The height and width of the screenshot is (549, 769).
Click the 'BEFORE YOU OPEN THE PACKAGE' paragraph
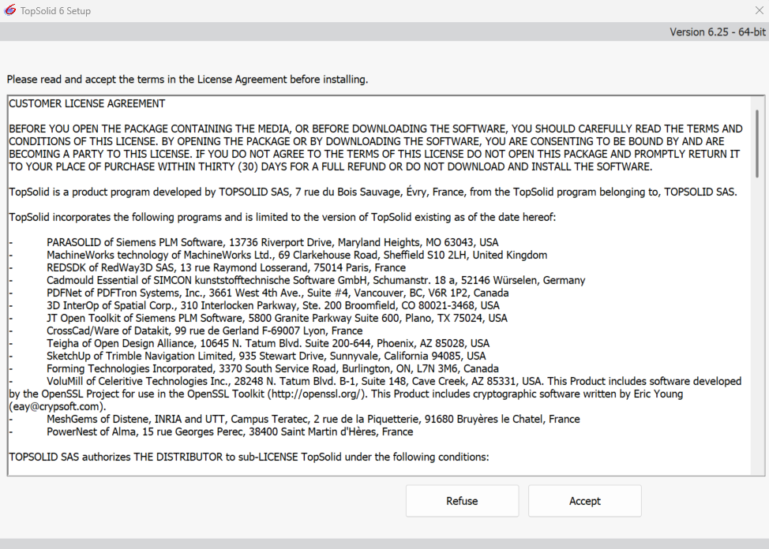(x=376, y=148)
